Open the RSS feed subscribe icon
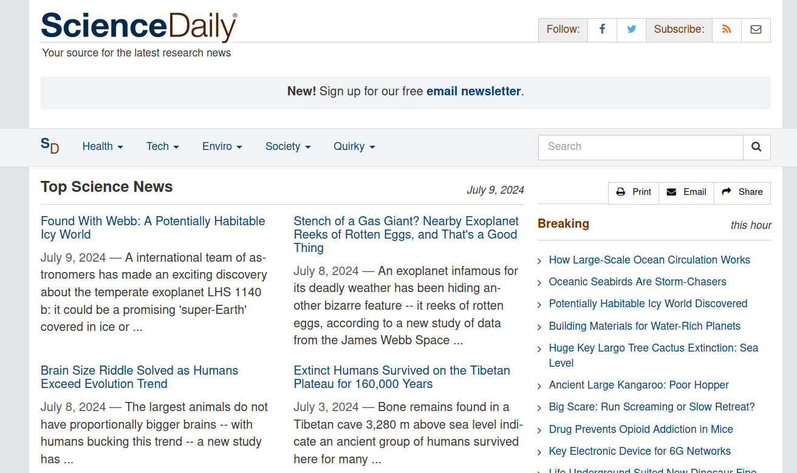The height and width of the screenshot is (473, 797). 727,30
